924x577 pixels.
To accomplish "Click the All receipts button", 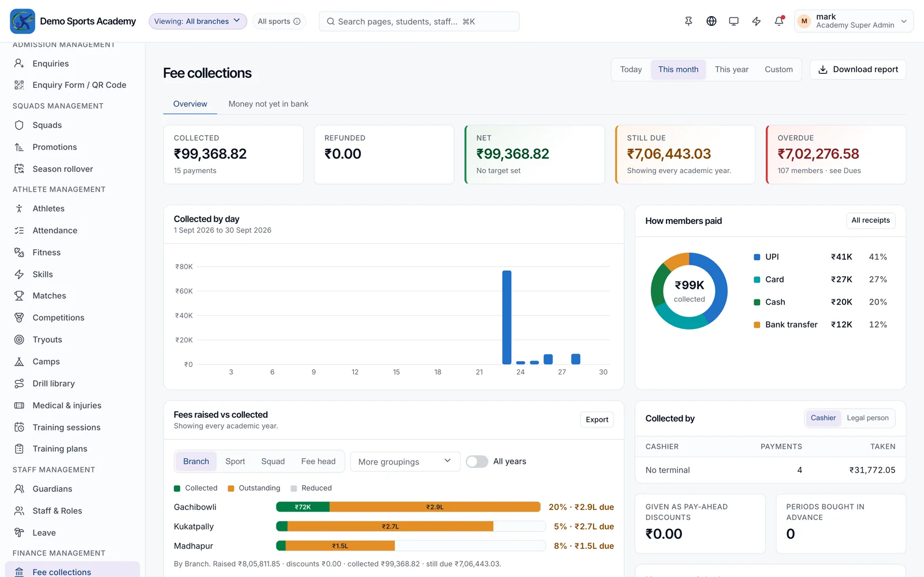I will (870, 220).
